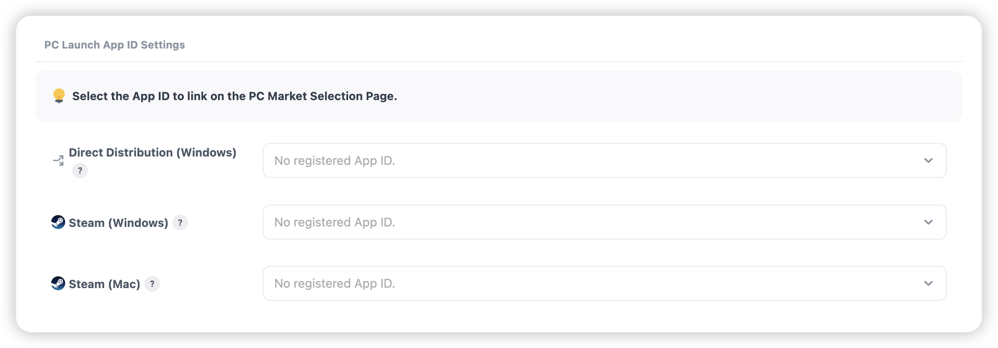Click the Steam (Windows) label text
This screenshot has width=998, height=348.
point(119,223)
